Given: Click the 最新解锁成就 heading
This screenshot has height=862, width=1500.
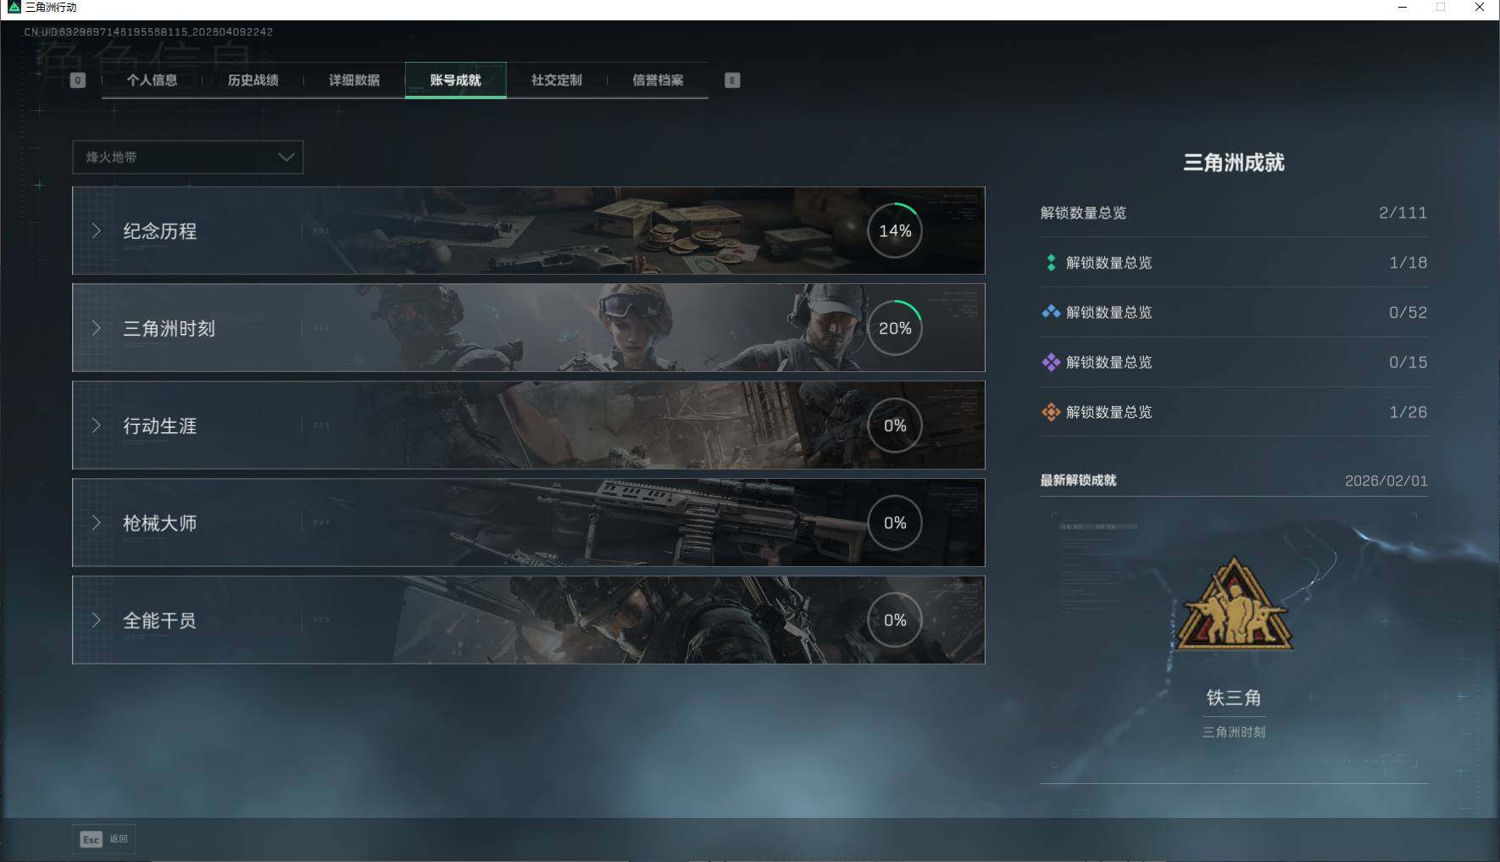Looking at the screenshot, I should pos(1078,481).
